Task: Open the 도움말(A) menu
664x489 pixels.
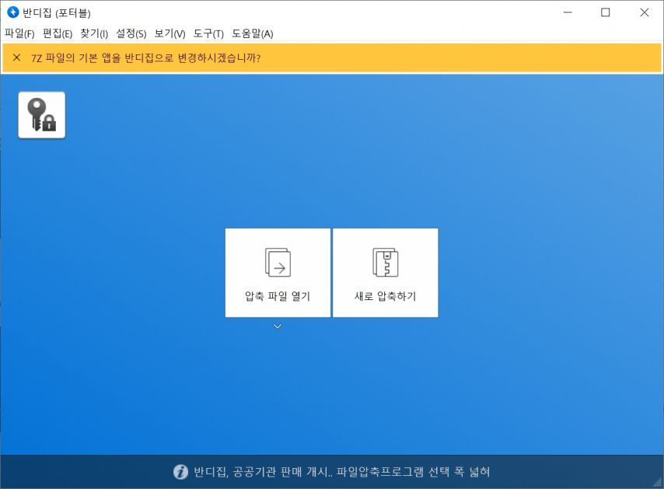Action: click(x=253, y=33)
